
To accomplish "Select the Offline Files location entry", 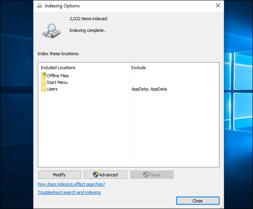I will [x=58, y=76].
